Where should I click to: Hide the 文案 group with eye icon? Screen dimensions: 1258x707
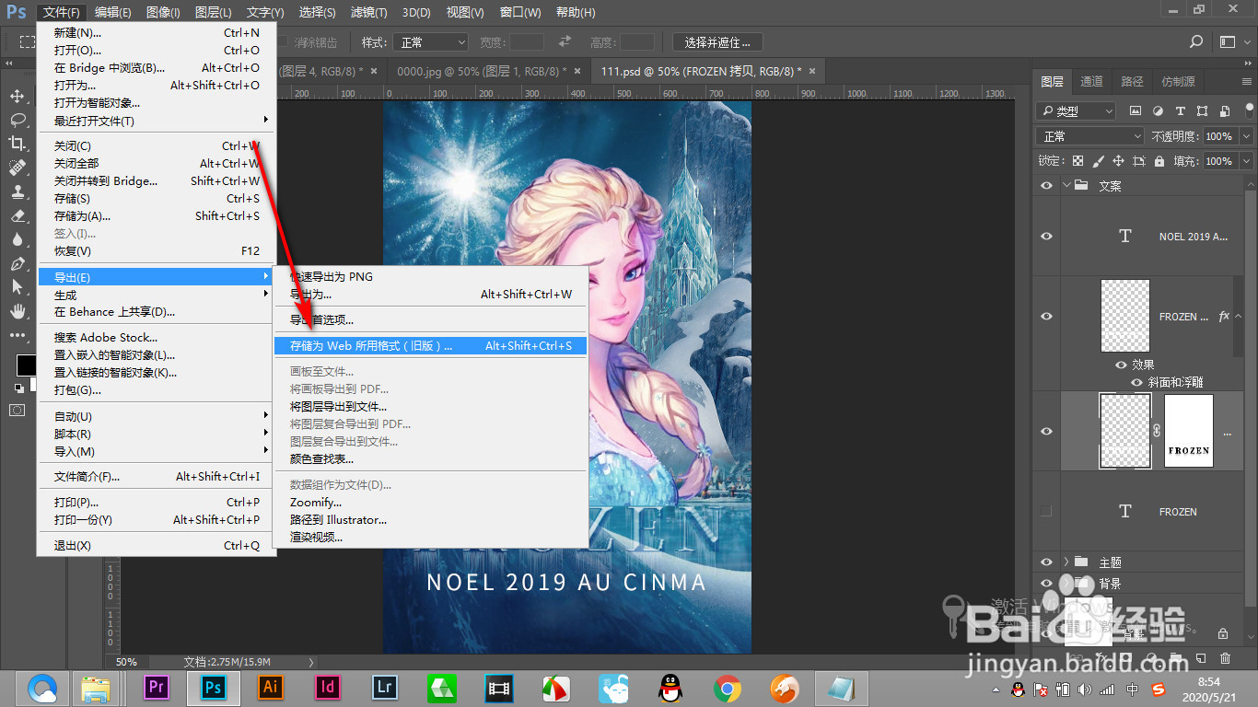(x=1046, y=185)
